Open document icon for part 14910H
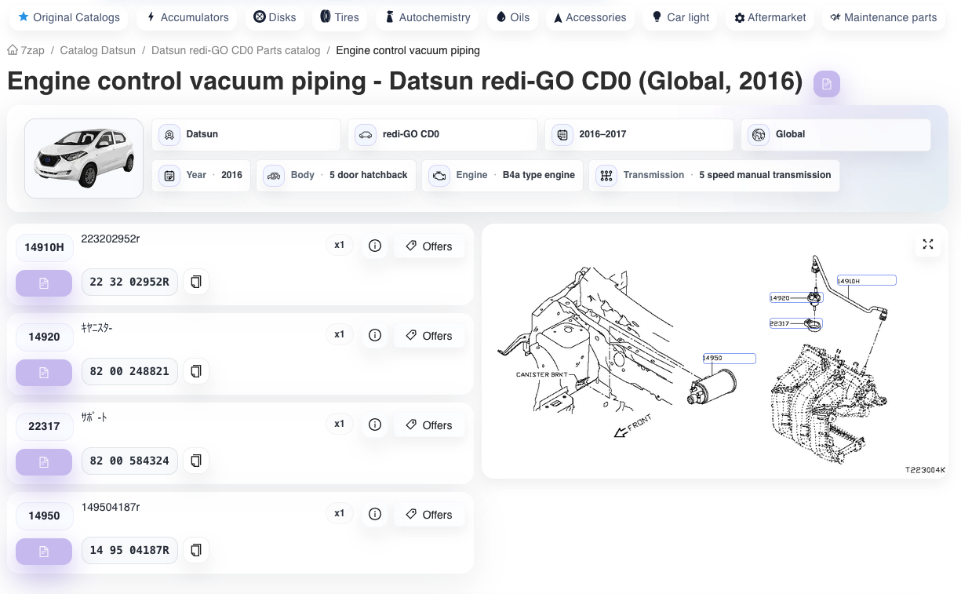 [44, 282]
